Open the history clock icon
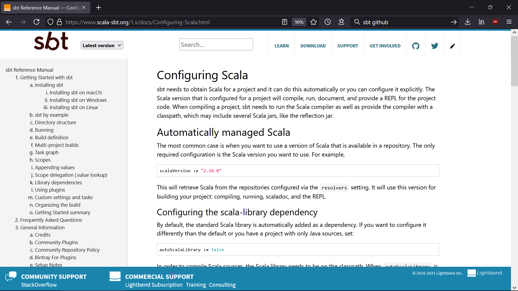518x291 pixels. [328, 22]
